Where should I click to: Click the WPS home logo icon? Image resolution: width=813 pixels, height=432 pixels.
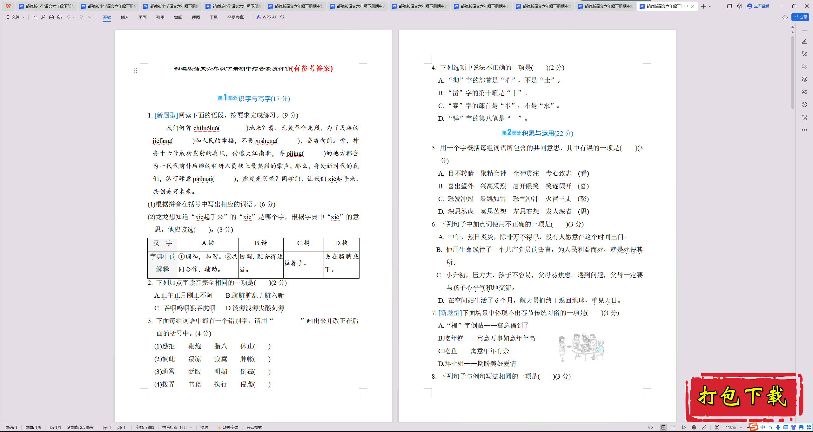[8, 6]
